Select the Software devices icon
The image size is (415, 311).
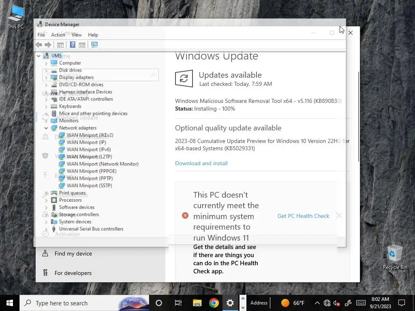point(54,207)
